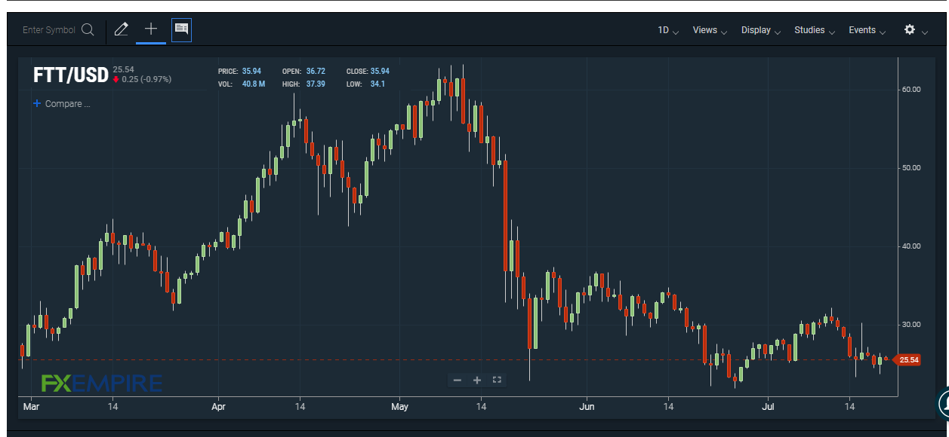Viewport: 949px width, 437px height.
Task: Click the HIGH 37.39 value
Action: point(316,84)
